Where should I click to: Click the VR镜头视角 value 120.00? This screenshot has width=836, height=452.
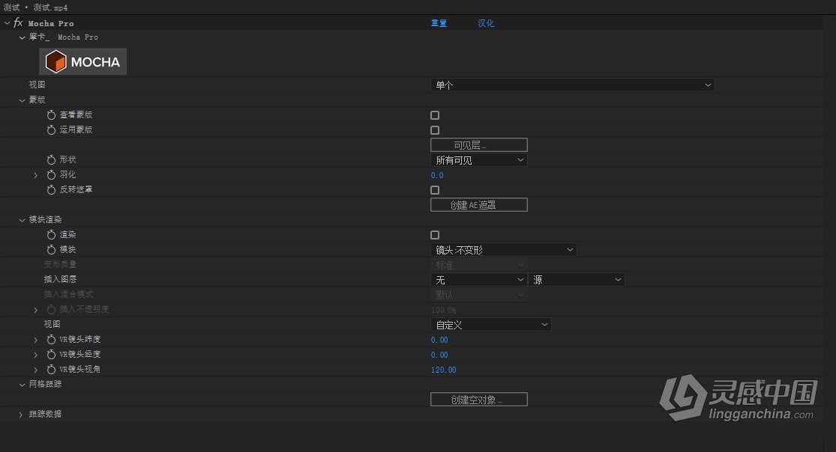[x=444, y=370]
